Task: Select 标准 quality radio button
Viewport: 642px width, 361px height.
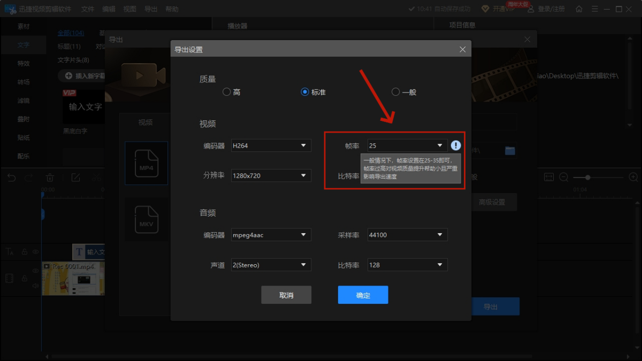Action: point(305,92)
